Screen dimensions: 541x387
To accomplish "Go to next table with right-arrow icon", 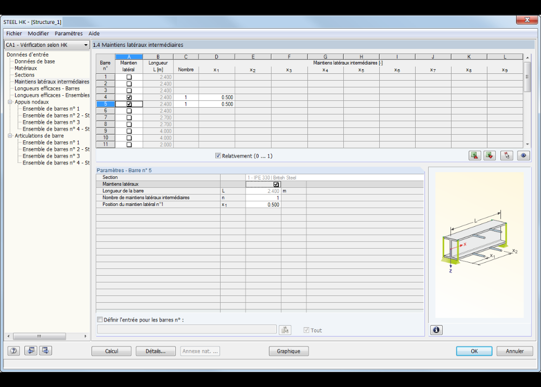I will point(45,351).
